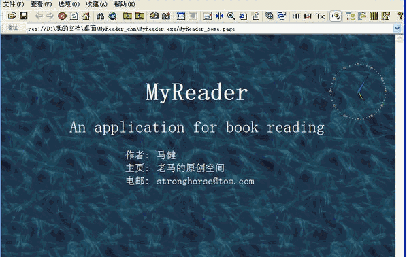
Task: Click the vertical scrollbar up arrow
Action: (400, 39)
